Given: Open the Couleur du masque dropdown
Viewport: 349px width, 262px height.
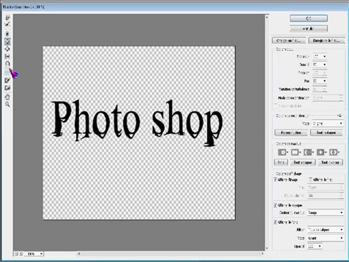Looking at the screenshot, I should (x=325, y=213).
